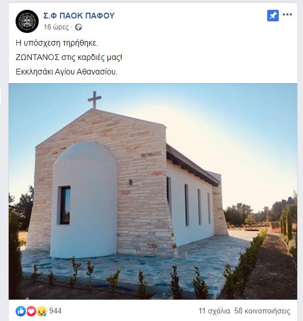The image size is (303, 321).
Task: Click the small wall lamp on stone facade
Action: (130, 182)
